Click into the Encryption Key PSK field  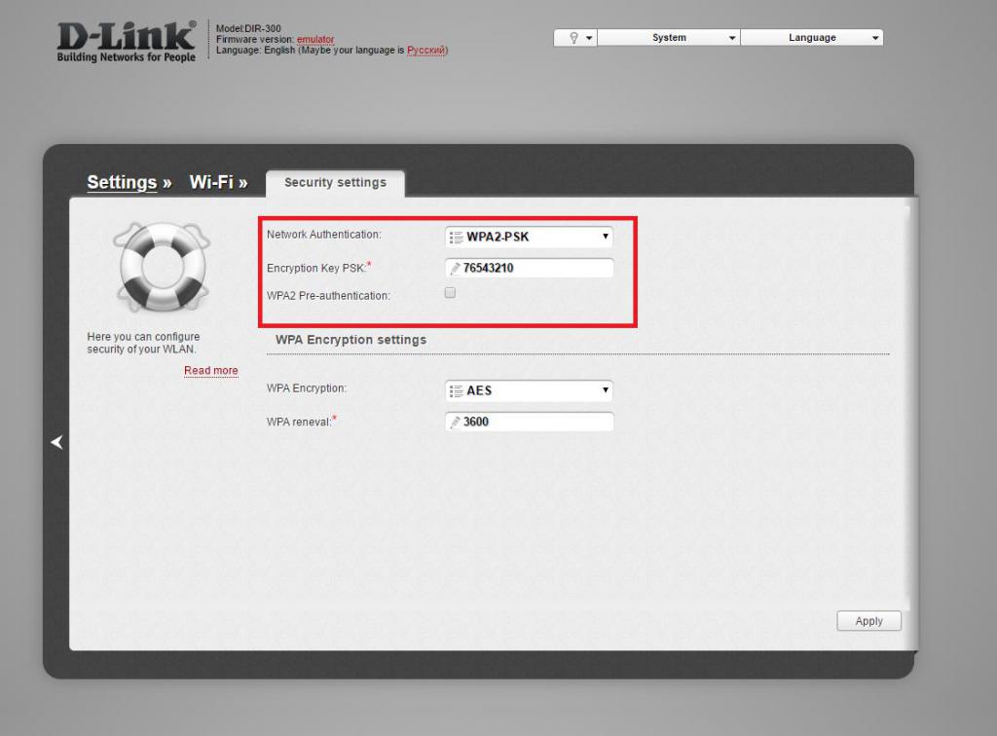[x=530, y=269]
